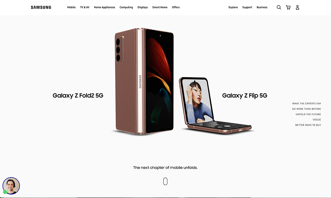
Task: Click the scroll-down mouse indicator icon
Action: pos(165,181)
